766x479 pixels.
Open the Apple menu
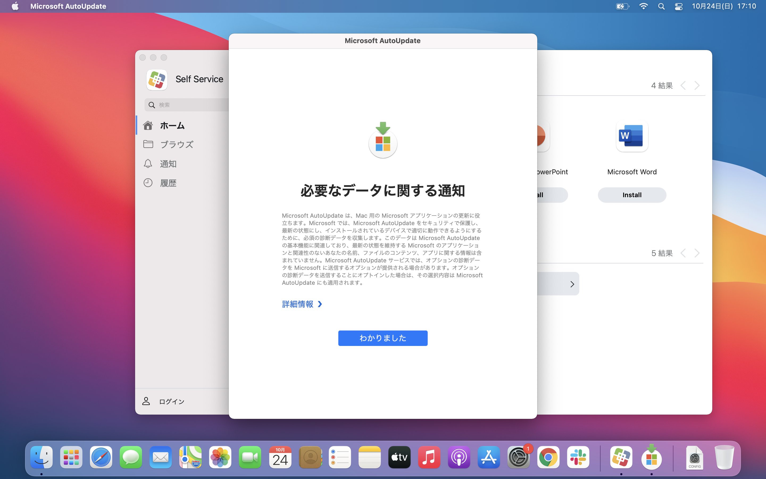pyautogui.click(x=15, y=6)
